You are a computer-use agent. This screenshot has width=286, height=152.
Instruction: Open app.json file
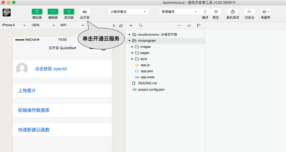pos(147,71)
